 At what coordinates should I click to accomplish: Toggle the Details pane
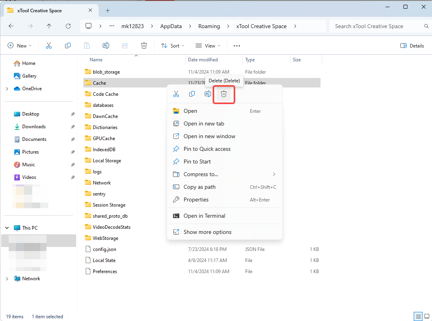point(412,46)
